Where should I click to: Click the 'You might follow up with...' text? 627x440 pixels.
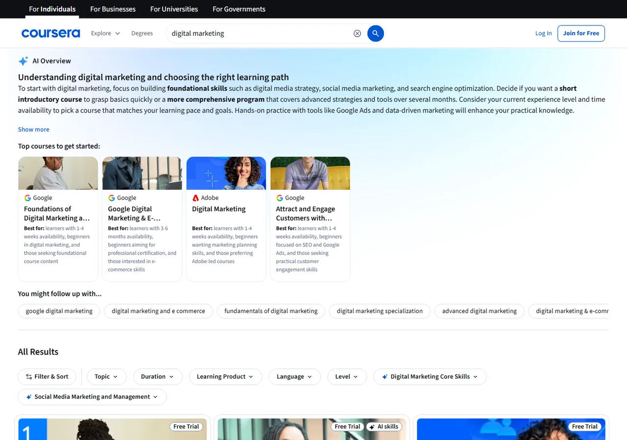click(x=60, y=294)
